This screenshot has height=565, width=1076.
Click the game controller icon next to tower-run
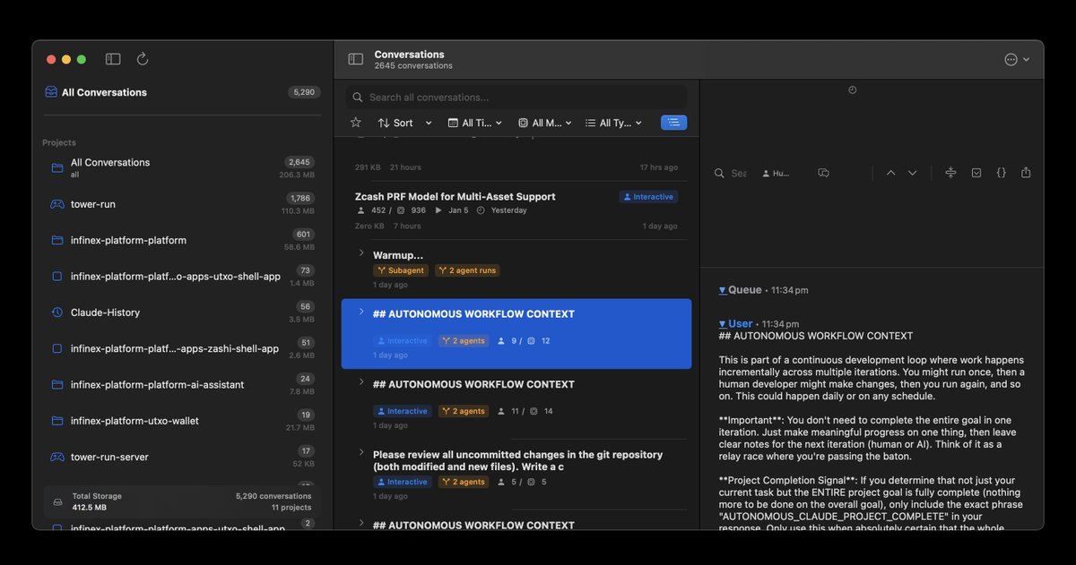coord(57,204)
